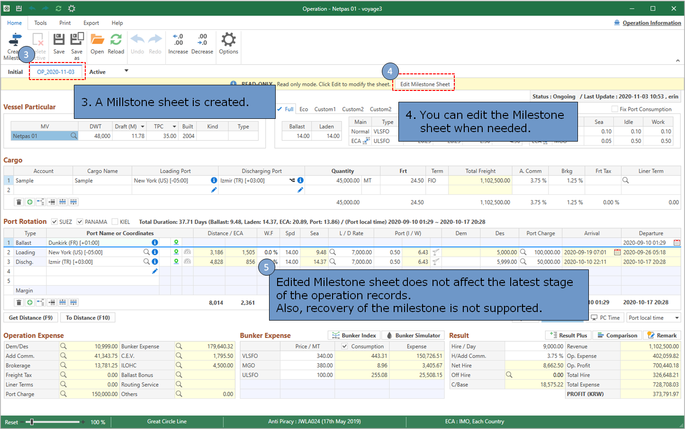
Task: Open the Active status dropdown arrow
Action: click(126, 71)
